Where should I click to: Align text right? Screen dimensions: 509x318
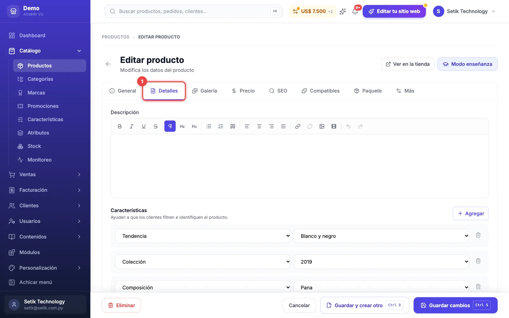coord(271,126)
